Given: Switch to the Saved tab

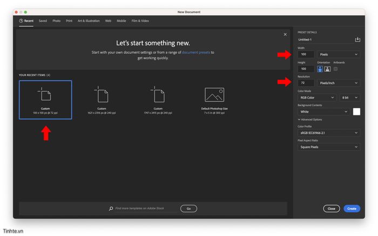Looking at the screenshot, I should pos(43,21).
